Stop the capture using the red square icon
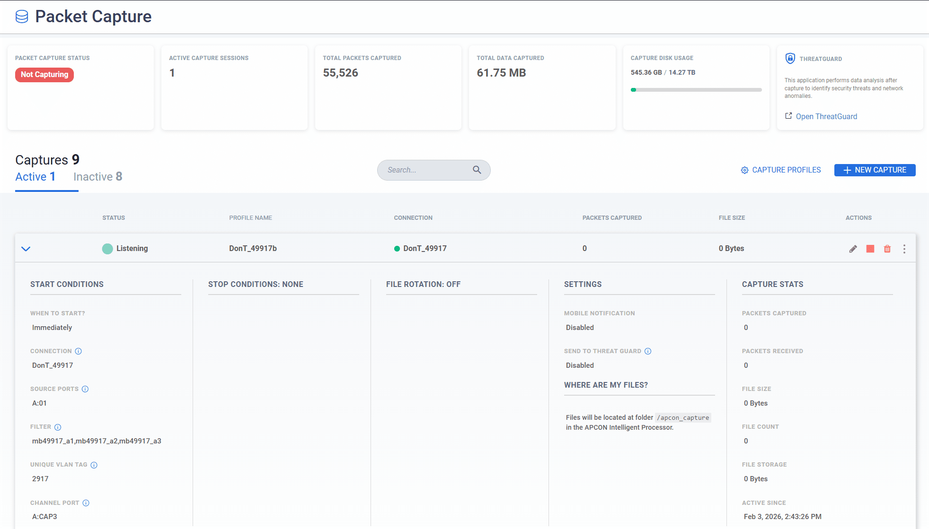Image resolution: width=929 pixels, height=529 pixels. point(870,248)
